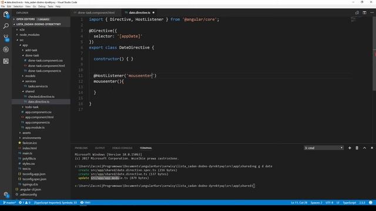Click the editor minimap preview
Screen dimensions: 376x211
pos(354,19)
